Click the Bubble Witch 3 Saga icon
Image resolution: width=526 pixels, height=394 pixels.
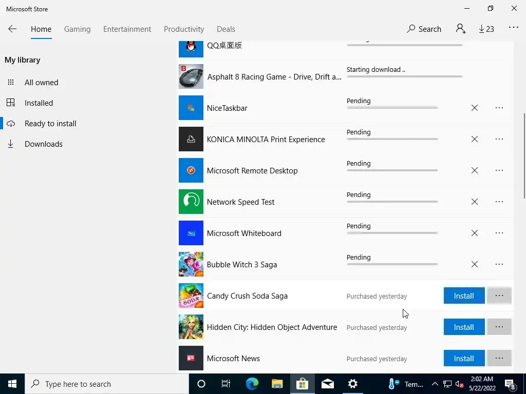coord(191,264)
